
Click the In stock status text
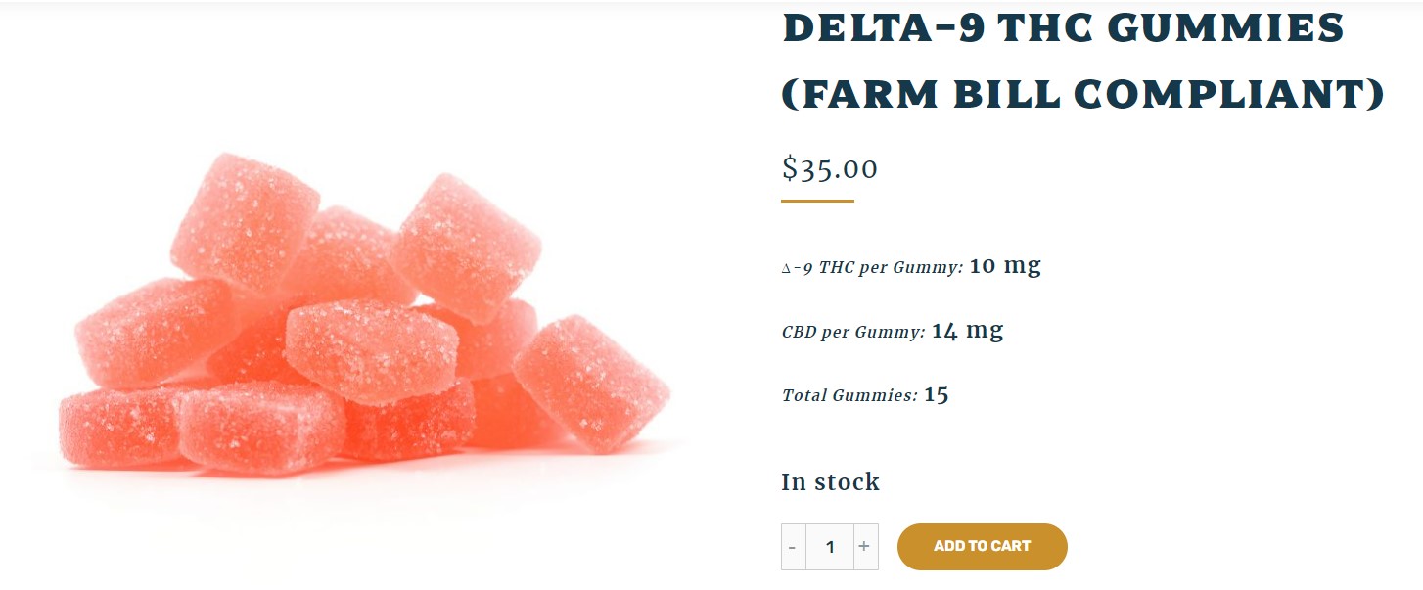pyautogui.click(x=830, y=481)
